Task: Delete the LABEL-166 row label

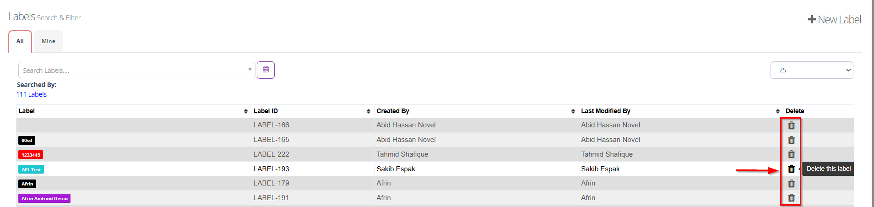Action: point(791,125)
